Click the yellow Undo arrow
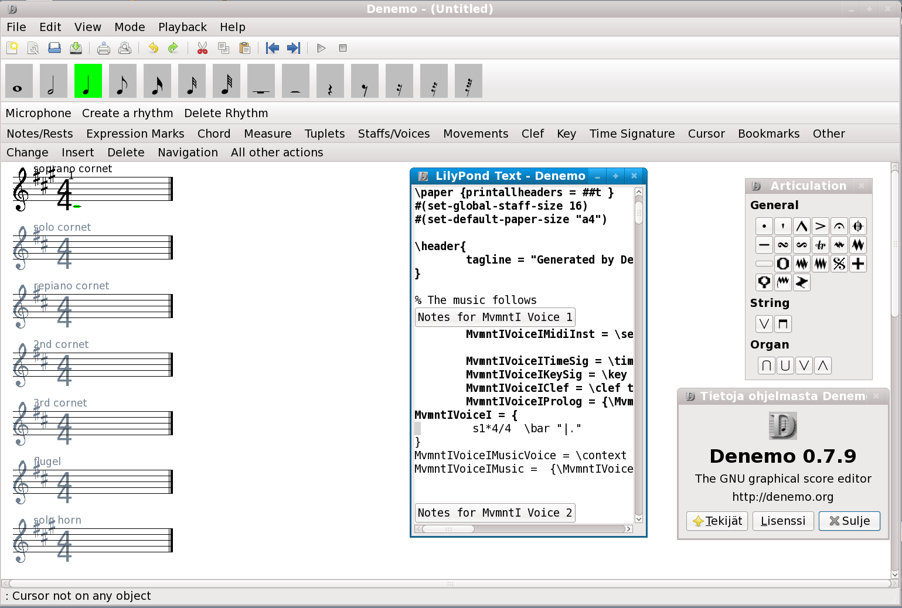 153,48
